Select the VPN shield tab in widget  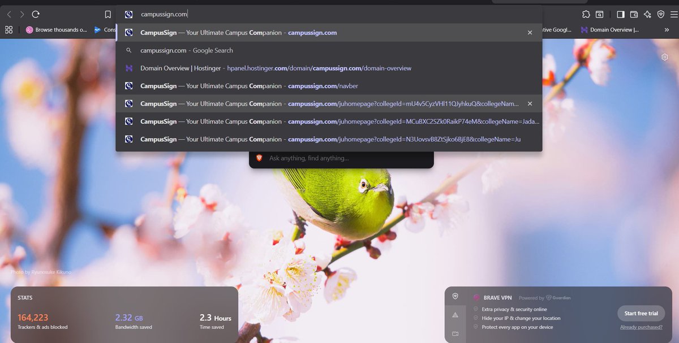(455, 296)
